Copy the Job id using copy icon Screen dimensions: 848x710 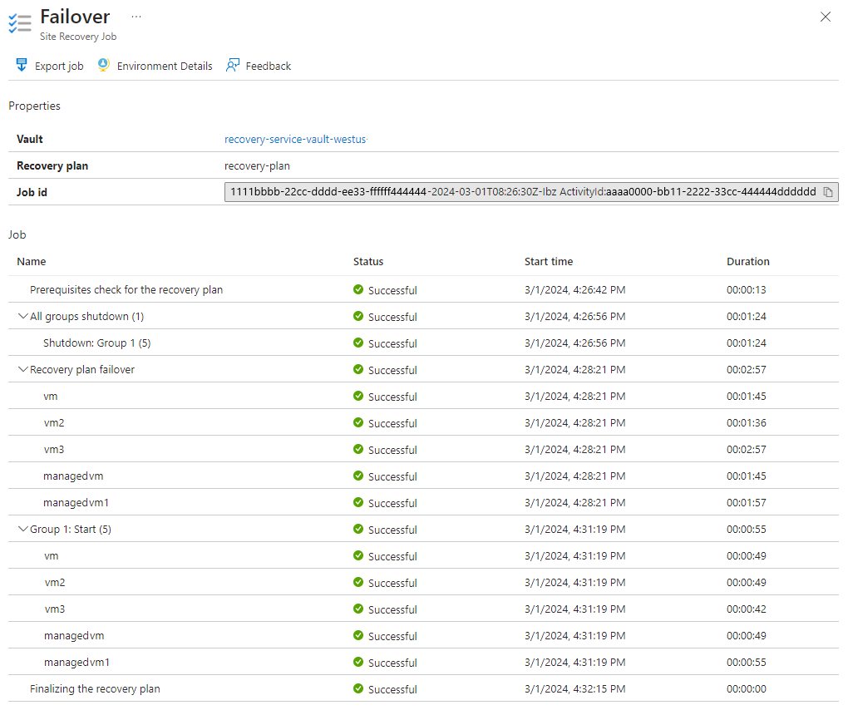[828, 192]
